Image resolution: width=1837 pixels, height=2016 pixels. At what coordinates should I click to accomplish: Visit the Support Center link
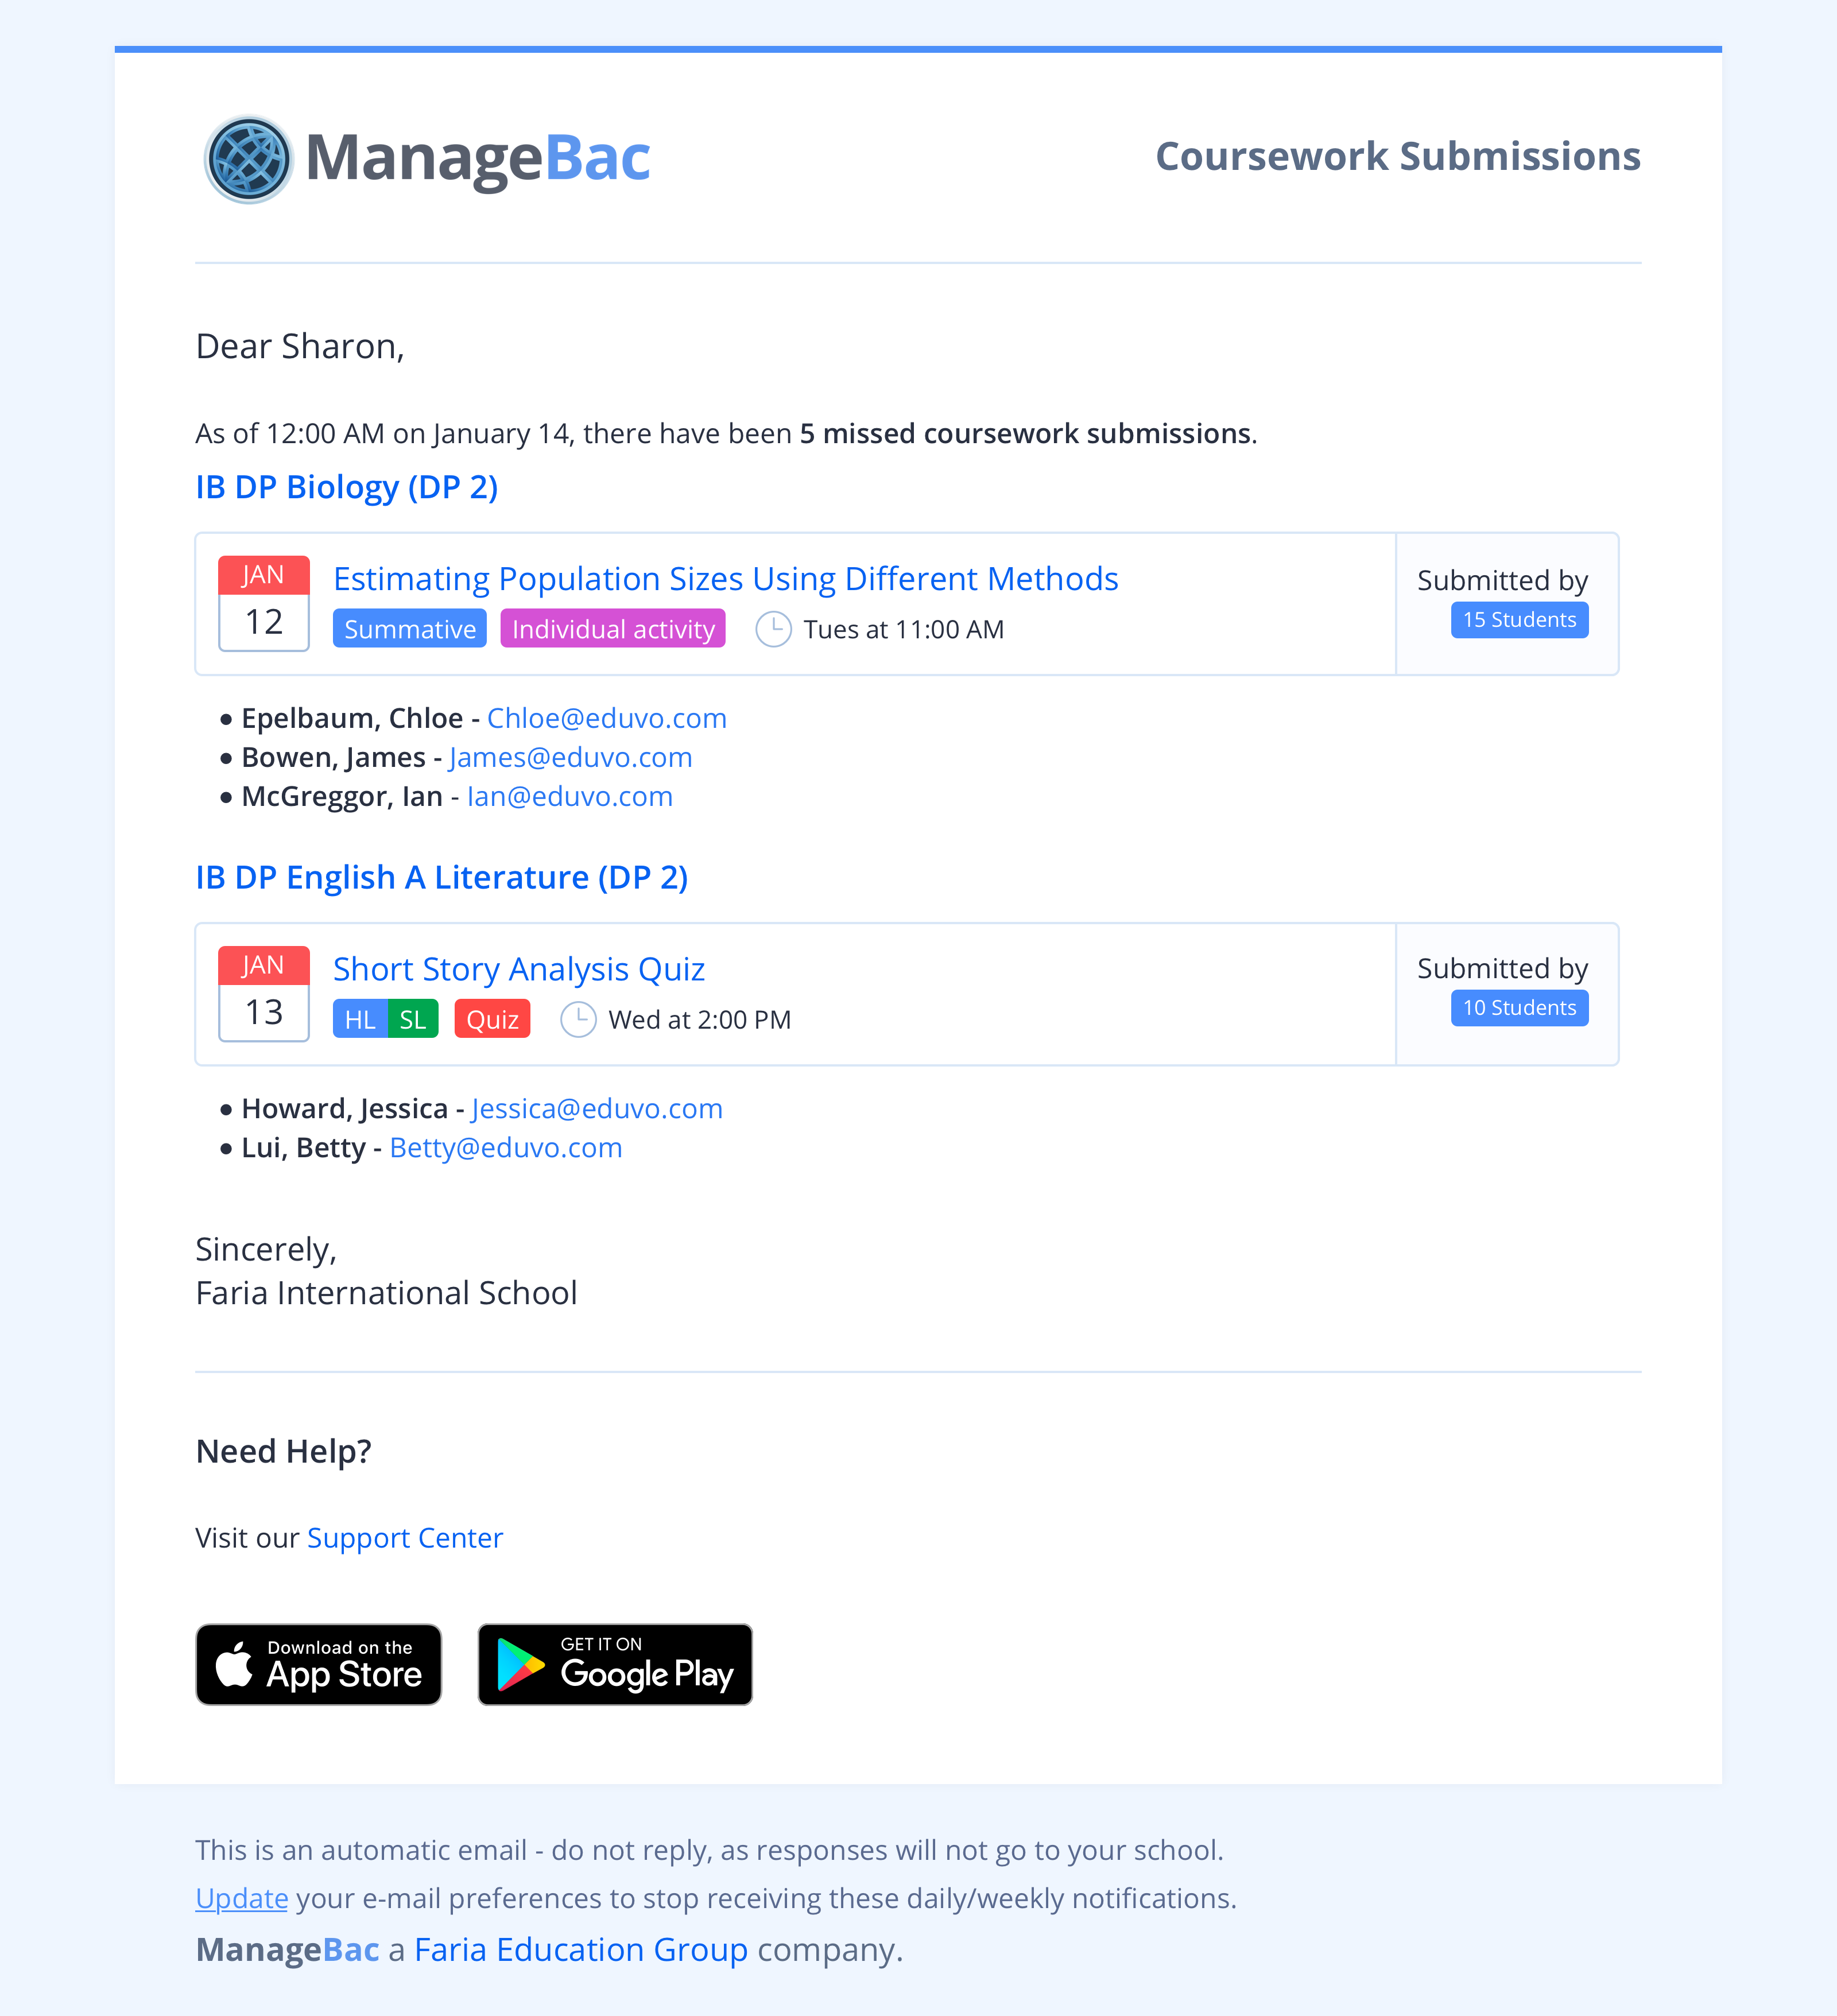pyautogui.click(x=405, y=1538)
